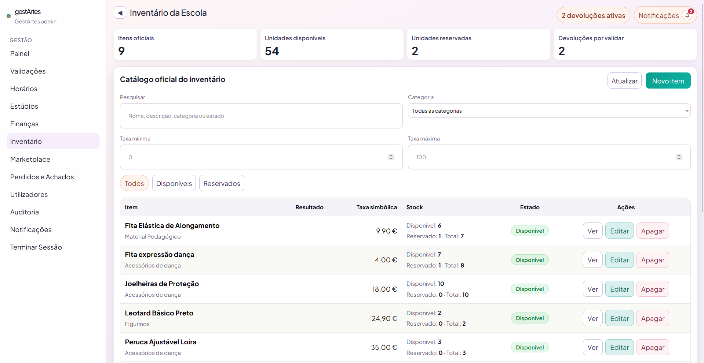Screen dimensions: 704x363
Task: Click the Pesquisar search field
Action: point(261,116)
